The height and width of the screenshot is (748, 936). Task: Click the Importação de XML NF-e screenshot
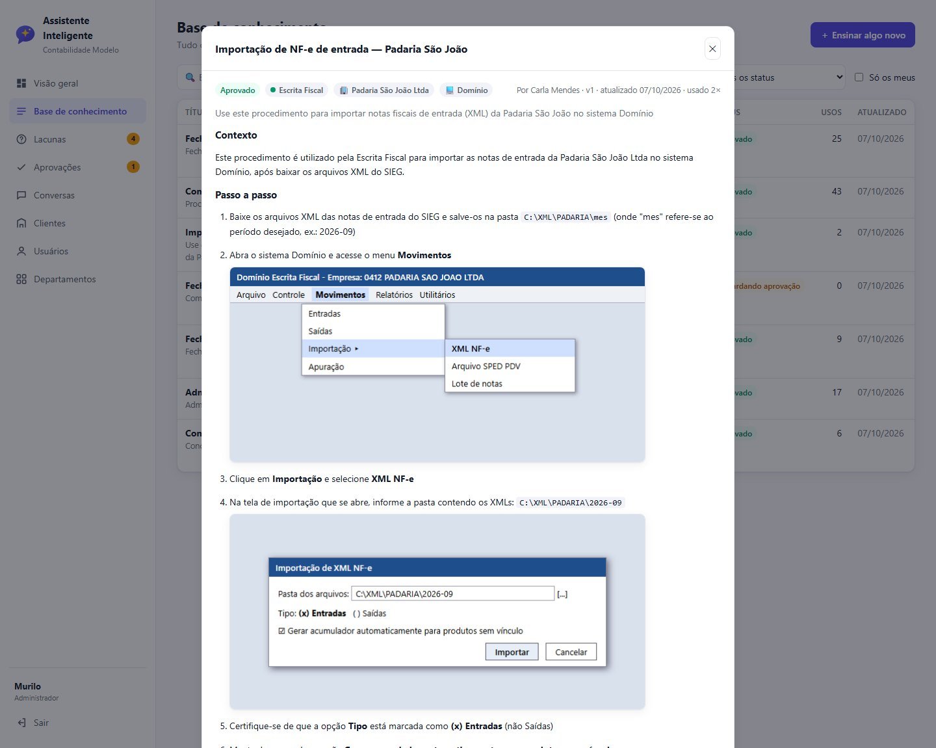pos(437,611)
